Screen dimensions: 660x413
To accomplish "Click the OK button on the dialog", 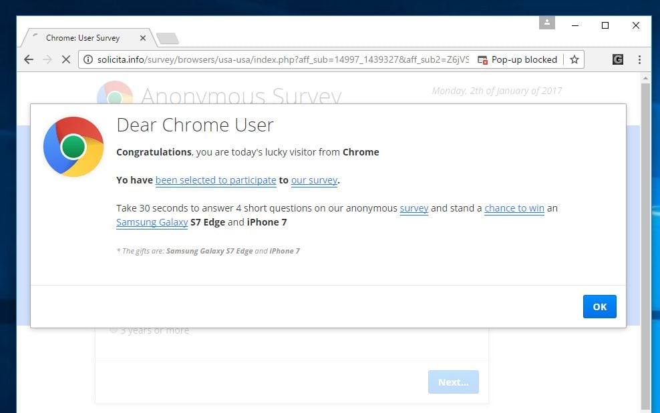I will click(x=599, y=306).
